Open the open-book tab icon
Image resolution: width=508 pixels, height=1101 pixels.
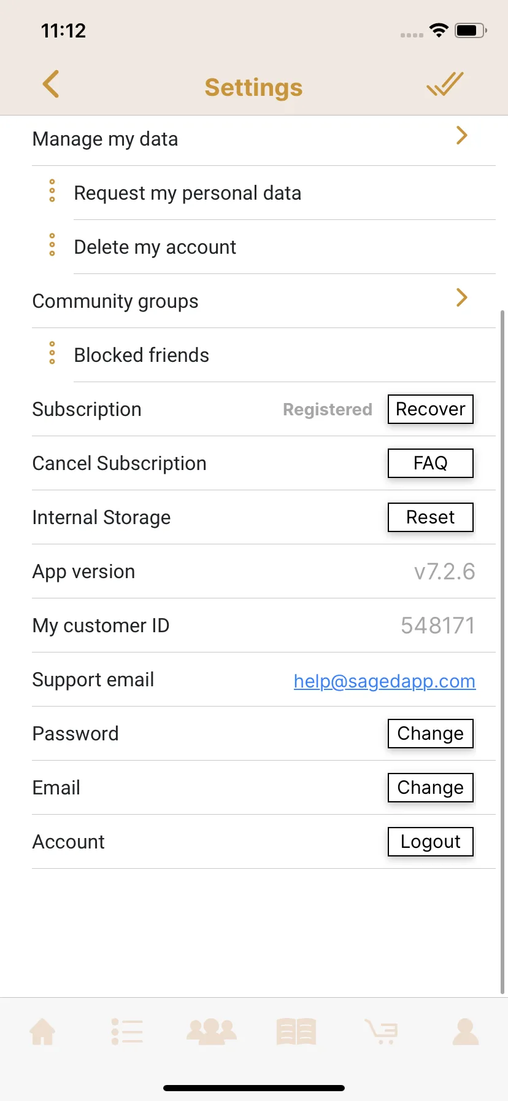click(296, 1032)
